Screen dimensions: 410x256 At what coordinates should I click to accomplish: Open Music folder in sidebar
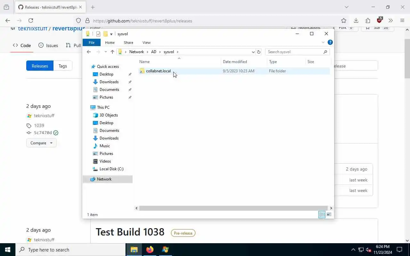click(x=104, y=146)
